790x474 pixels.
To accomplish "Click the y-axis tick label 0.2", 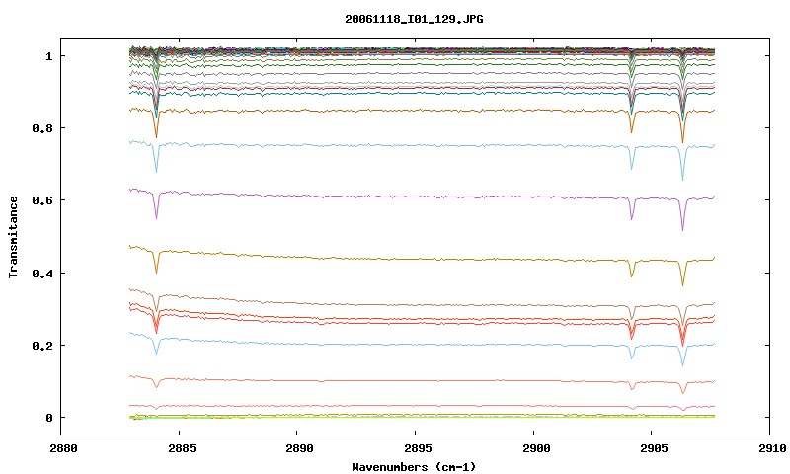I will [42, 346].
